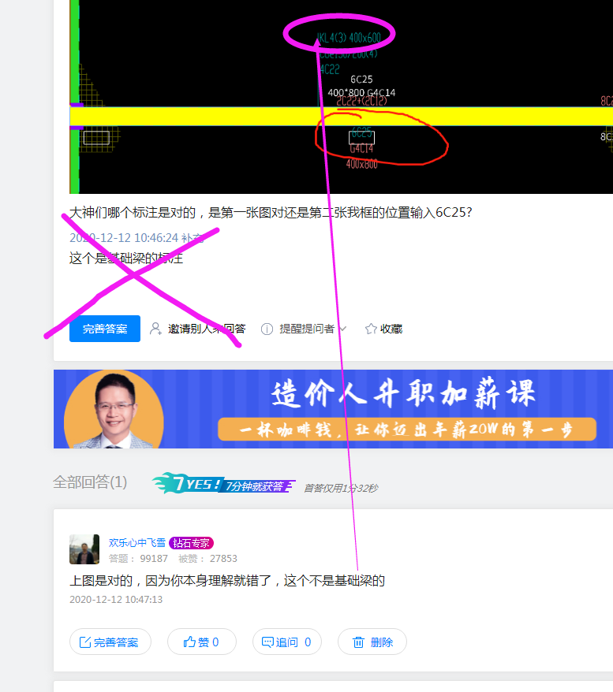613x692 pixels.
Task: Click the answerer's avatar photo
Action: tap(84, 549)
